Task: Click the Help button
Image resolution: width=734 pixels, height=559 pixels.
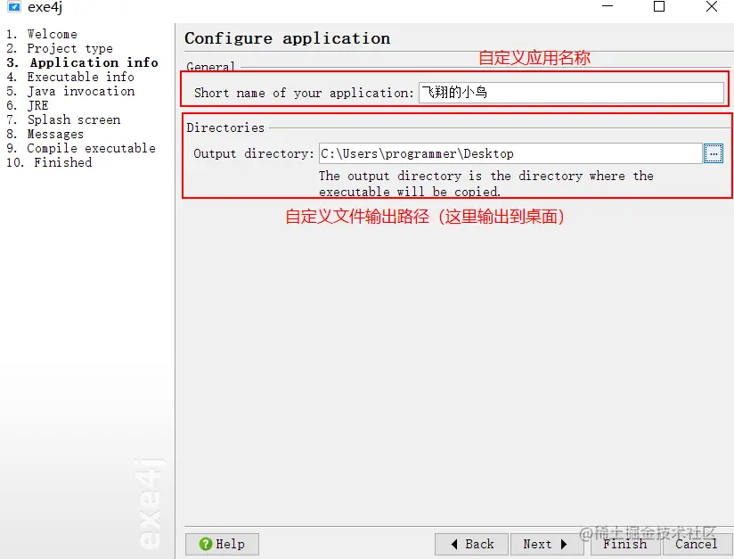Action: (222, 544)
